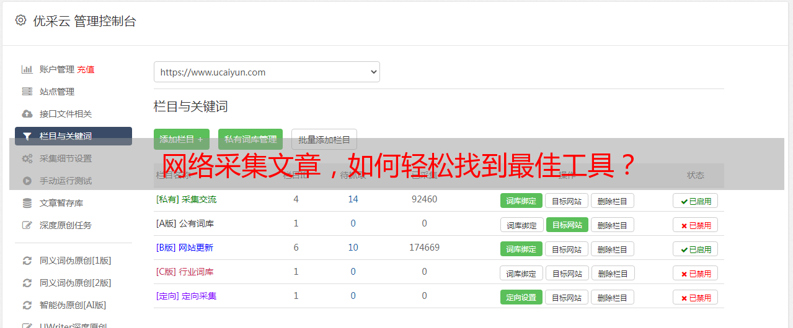Click 私有词库管理 button
This screenshot has height=328, width=793.
pos(250,139)
